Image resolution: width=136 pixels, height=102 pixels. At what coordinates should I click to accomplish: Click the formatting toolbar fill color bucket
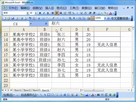pyautogui.click(x=105, y=13)
